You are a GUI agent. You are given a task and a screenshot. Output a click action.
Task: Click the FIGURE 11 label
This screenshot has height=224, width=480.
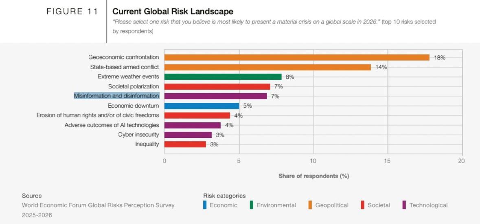coord(72,11)
